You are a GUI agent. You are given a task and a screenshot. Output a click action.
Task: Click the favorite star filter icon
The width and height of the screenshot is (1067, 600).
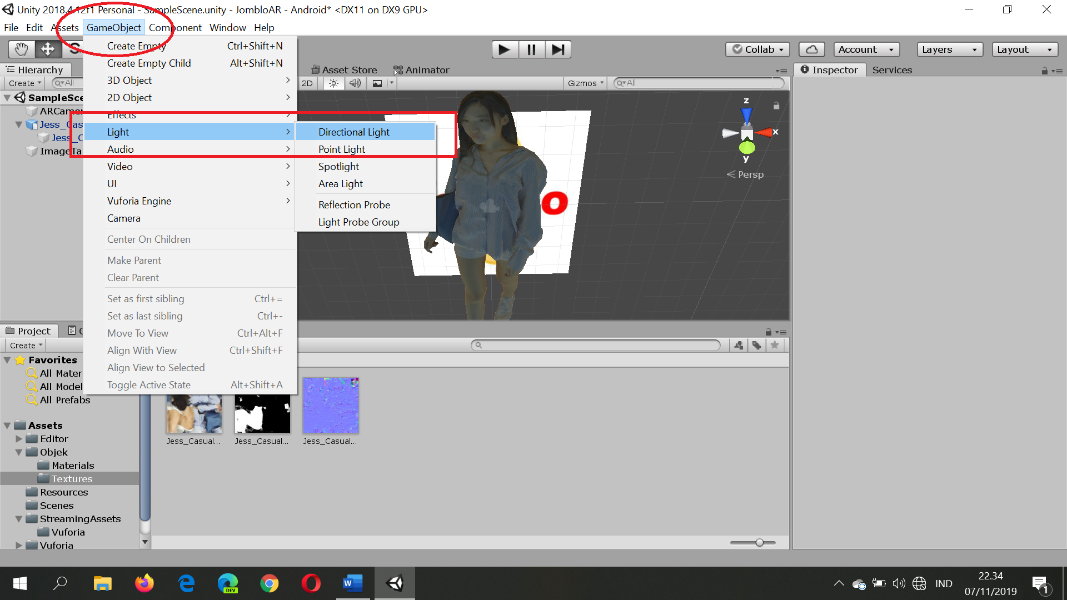click(x=775, y=345)
